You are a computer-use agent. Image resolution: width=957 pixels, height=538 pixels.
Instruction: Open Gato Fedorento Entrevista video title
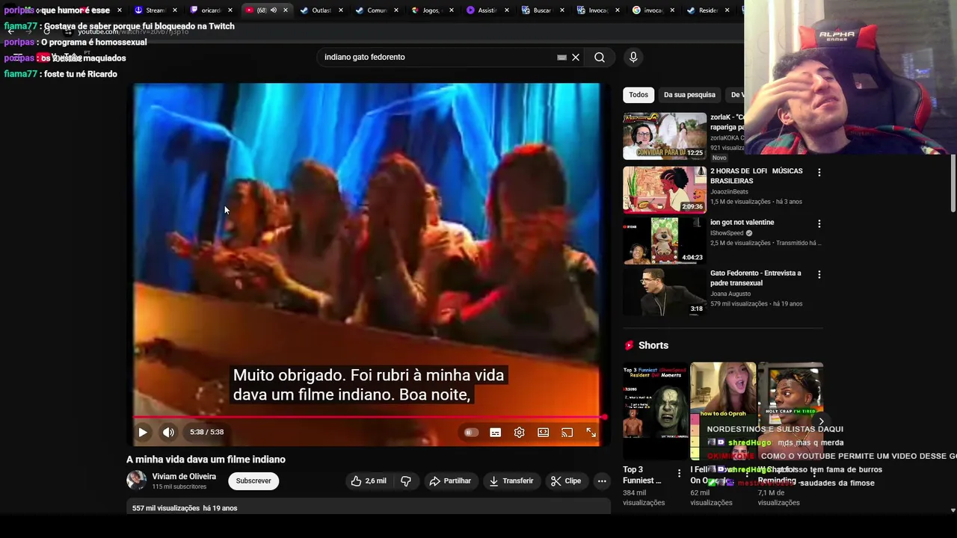[x=755, y=278]
